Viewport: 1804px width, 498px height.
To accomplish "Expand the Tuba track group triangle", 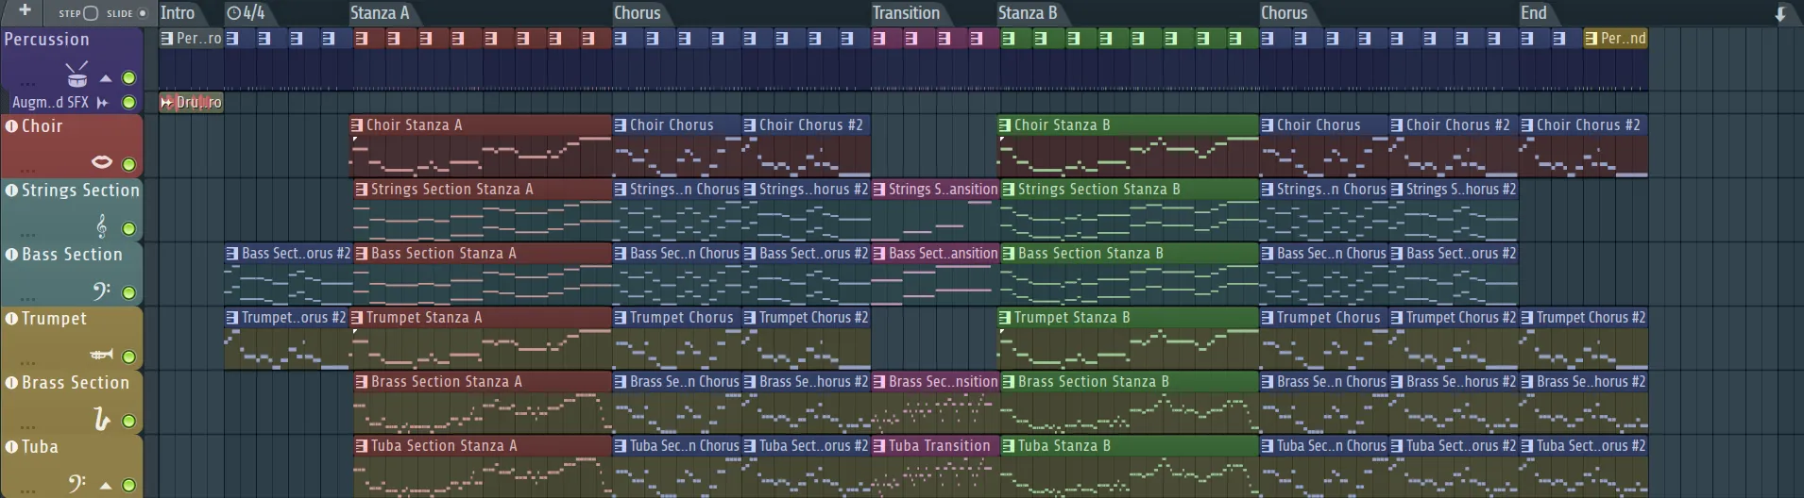I will 106,486.
